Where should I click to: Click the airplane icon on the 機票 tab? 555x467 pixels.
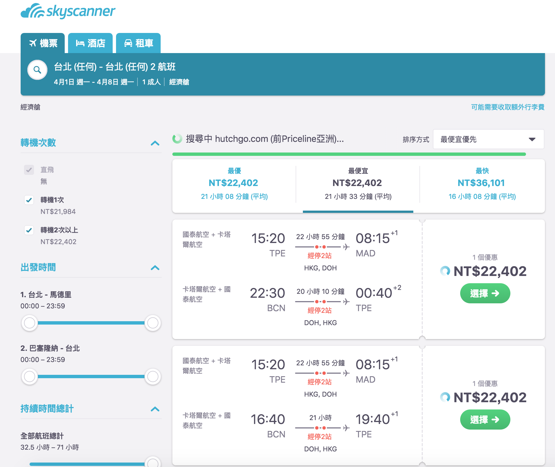(x=33, y=43)
